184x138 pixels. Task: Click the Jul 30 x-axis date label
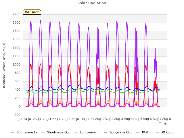pyautogui.click(x=80, y=119)
